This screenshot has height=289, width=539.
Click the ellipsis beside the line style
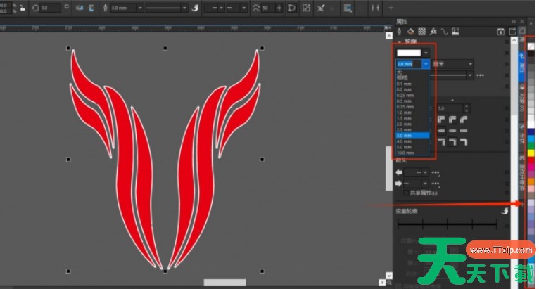point(481,75)
